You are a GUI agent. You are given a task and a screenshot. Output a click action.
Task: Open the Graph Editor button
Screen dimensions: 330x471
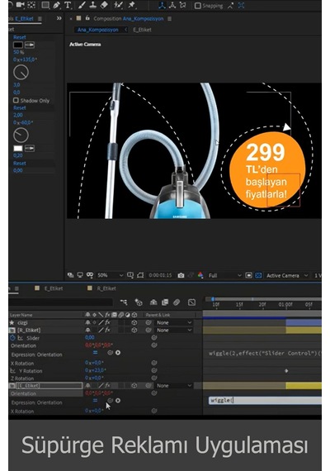191,302
